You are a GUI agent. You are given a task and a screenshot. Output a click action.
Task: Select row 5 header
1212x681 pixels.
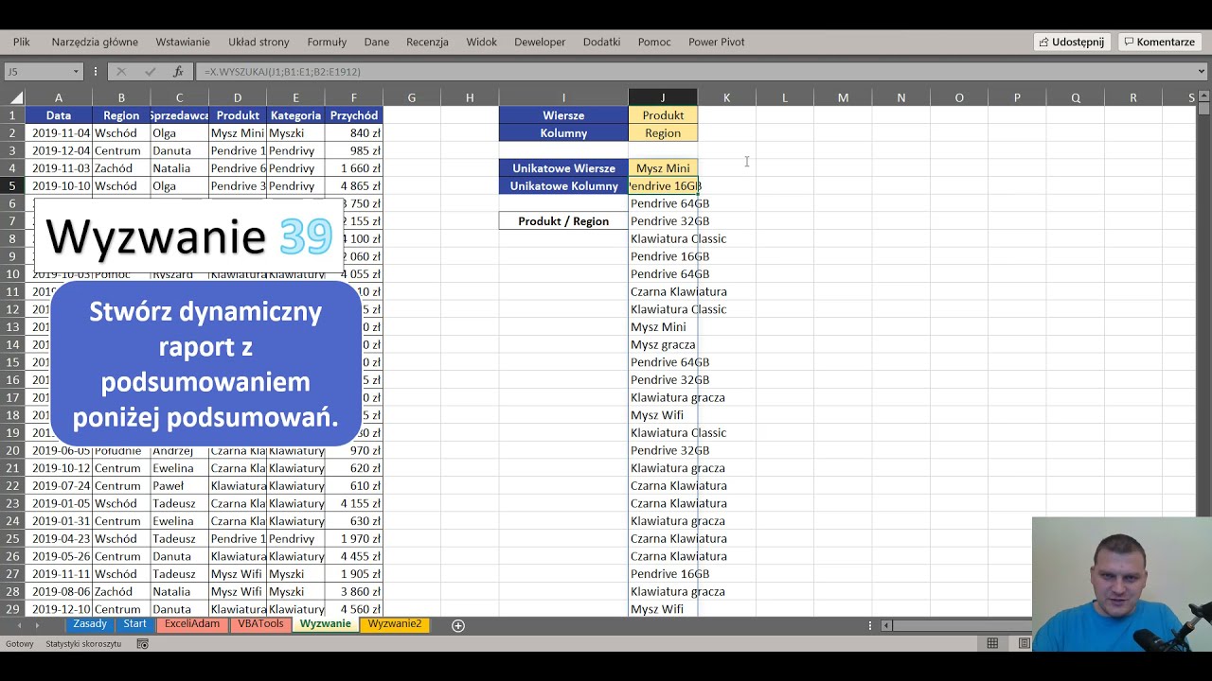click(13, 186)
